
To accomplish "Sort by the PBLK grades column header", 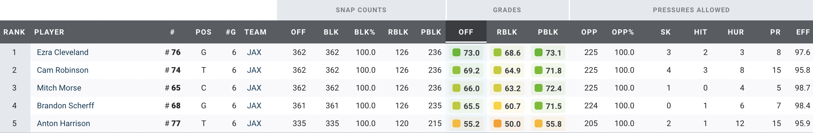I will 548,32.
